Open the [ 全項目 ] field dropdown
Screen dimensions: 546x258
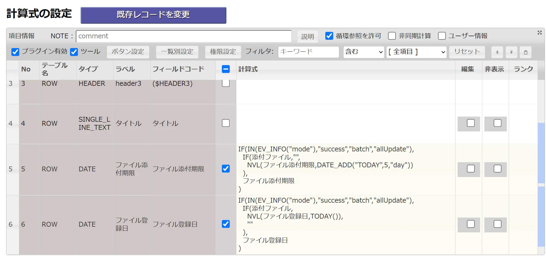pos(417,52)
